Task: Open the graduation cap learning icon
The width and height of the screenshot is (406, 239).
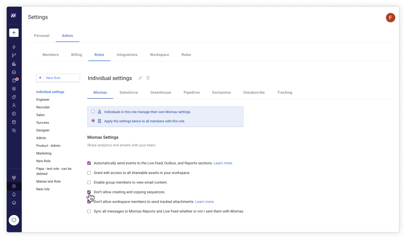Action: [14, 203]
